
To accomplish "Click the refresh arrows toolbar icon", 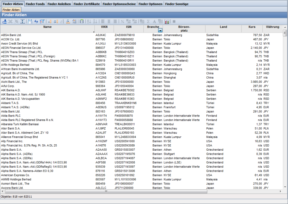I will pos(36,21).
